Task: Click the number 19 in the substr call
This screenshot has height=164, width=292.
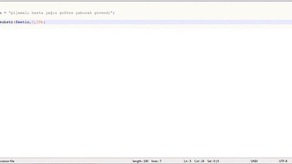Action: click(x=38, y=22)
